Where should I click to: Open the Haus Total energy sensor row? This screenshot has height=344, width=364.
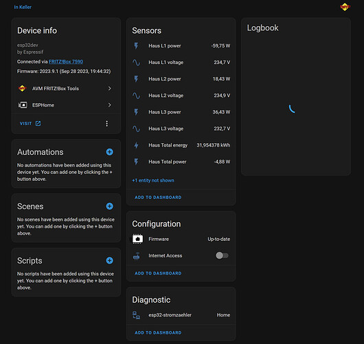click(181, 145)
